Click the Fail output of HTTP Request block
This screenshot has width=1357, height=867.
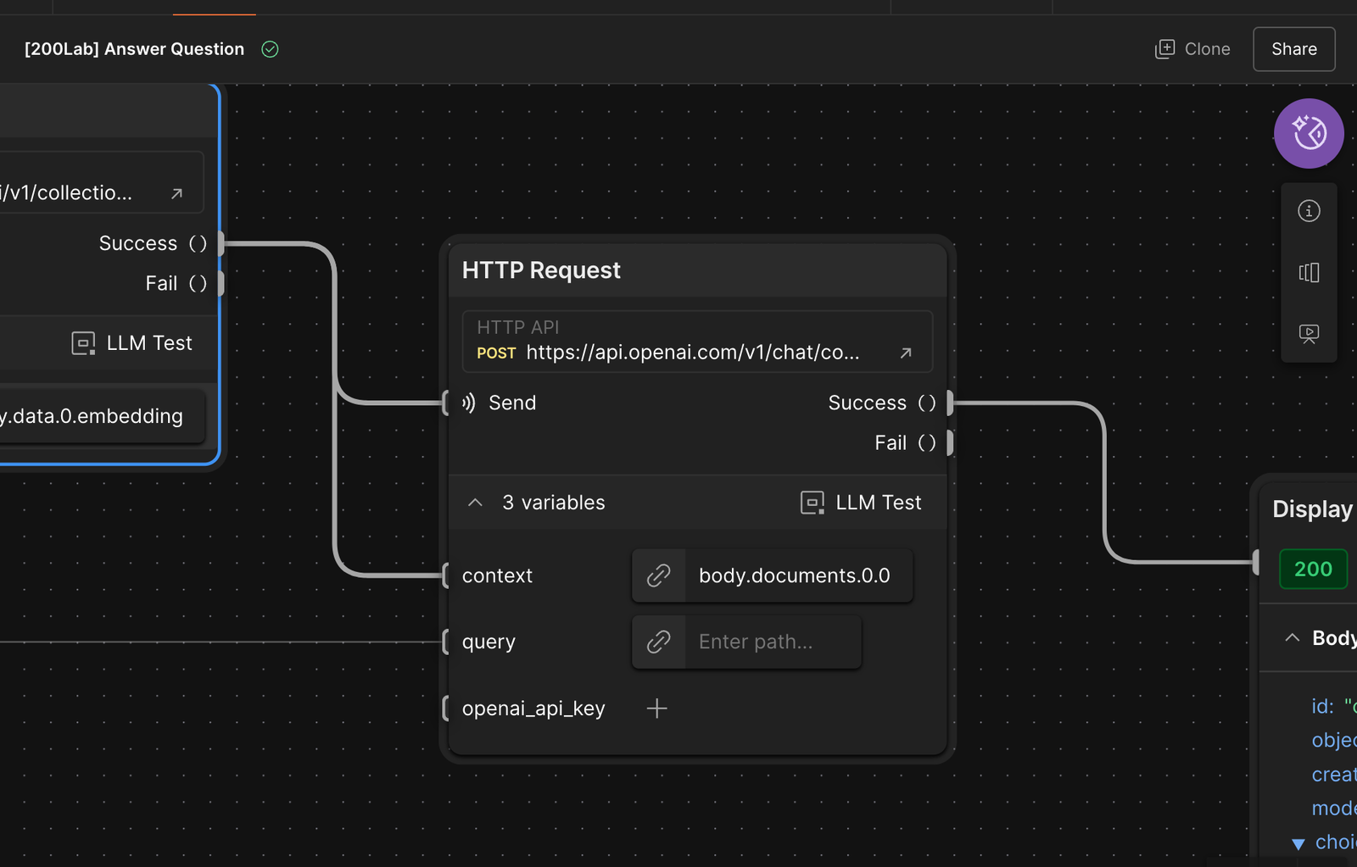point(949,442)
